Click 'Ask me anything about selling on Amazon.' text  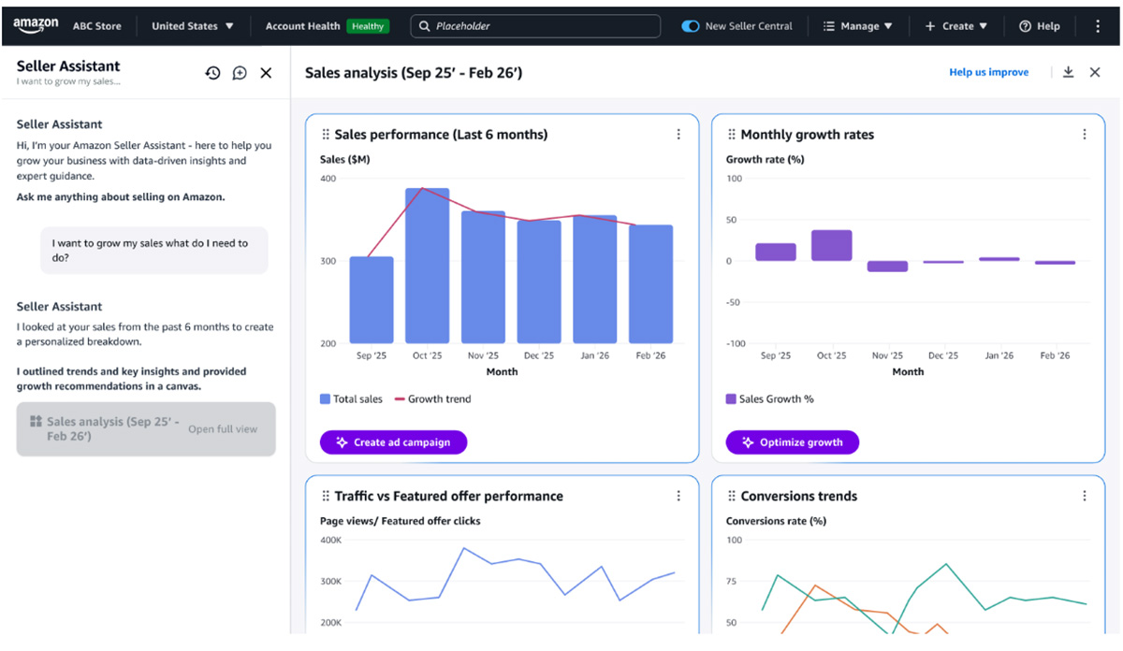pos(121,197)
